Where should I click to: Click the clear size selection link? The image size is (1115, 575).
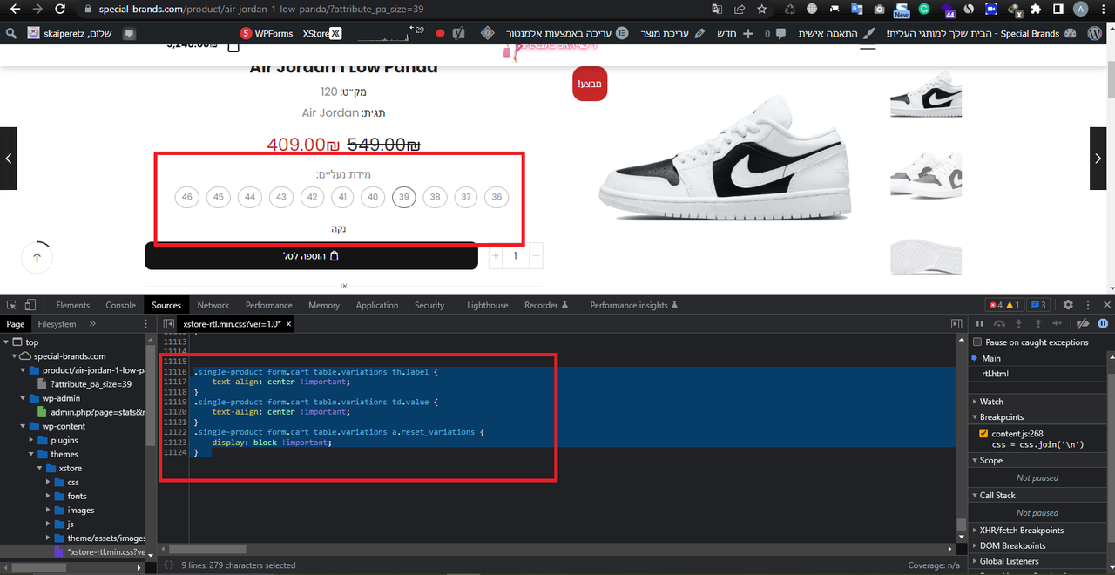tap(339, 229)
